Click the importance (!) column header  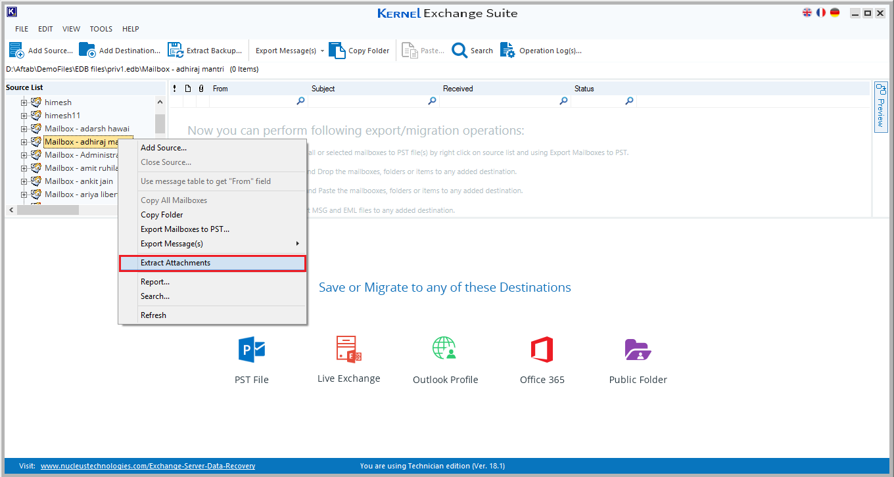[174, 89]
